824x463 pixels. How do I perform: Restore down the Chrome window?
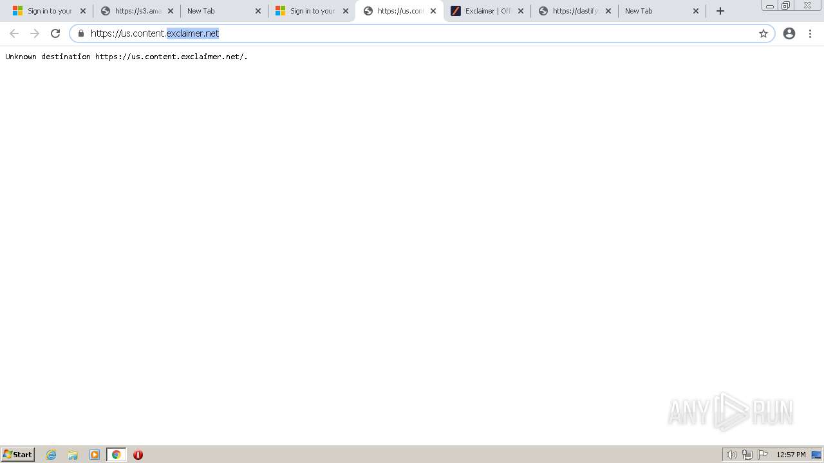coord(786,6)
